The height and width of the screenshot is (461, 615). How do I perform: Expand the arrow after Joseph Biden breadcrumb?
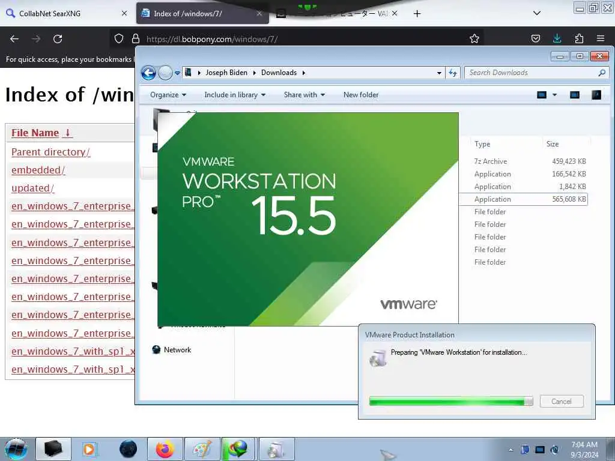pos(254,73)
